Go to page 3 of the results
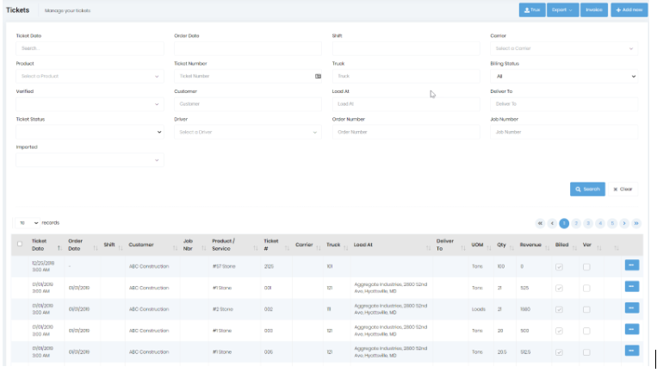The height and width of the screenshot is (373, 657). click(x=588, y=223)
